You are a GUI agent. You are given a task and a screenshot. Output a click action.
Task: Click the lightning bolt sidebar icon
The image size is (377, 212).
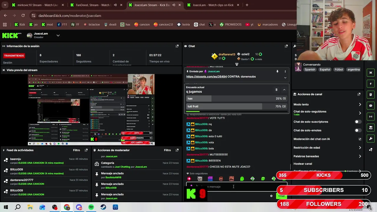[x=371, y=84]
